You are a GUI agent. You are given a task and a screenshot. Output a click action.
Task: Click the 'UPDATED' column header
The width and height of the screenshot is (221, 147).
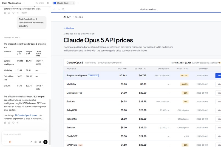pos(203,69)
